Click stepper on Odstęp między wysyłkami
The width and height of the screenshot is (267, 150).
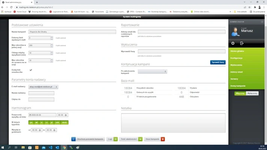[x=52, y=53]
